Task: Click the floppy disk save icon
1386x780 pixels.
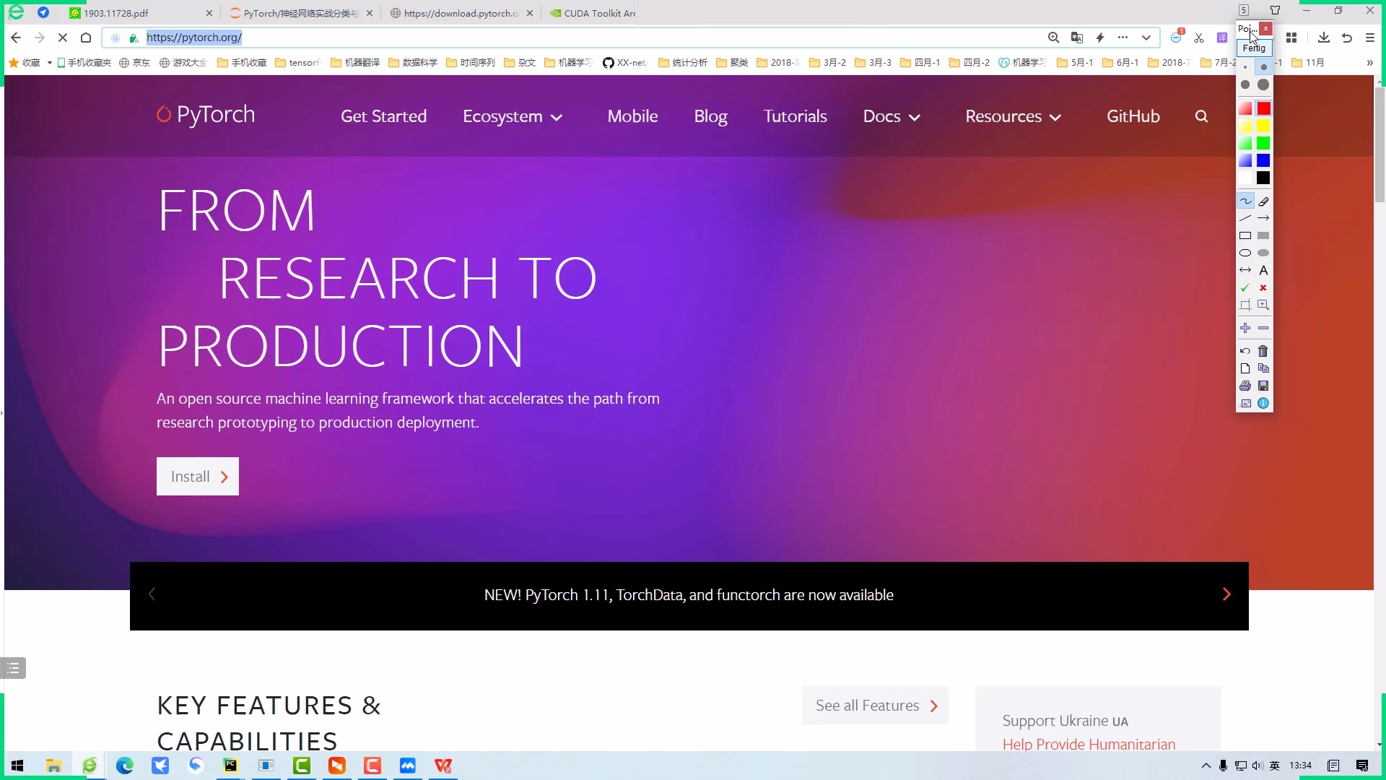Action: pos(1263,386)
